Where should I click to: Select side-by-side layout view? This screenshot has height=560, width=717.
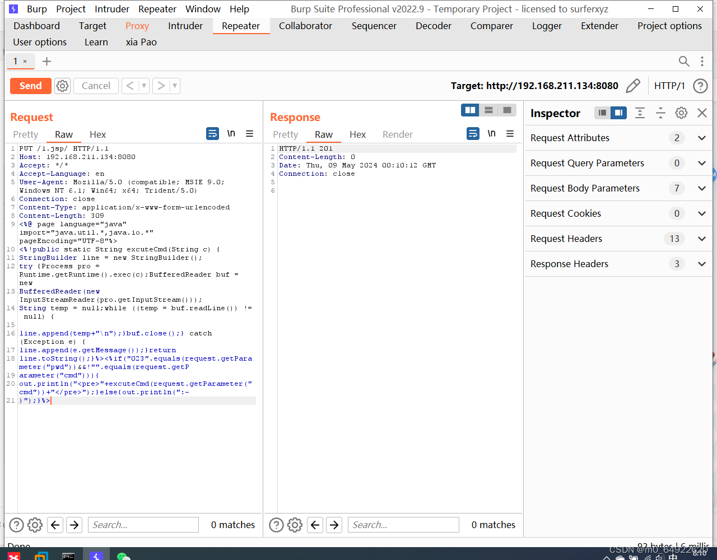(x=470, y=110)
